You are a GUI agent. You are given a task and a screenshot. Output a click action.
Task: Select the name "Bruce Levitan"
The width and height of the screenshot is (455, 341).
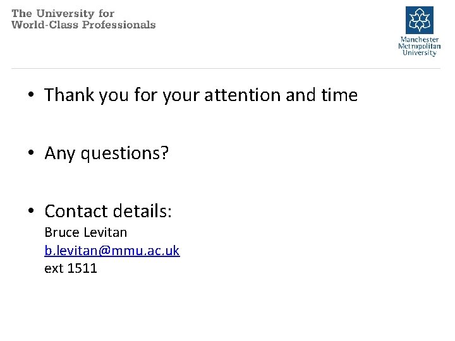(x=85, y=232)
